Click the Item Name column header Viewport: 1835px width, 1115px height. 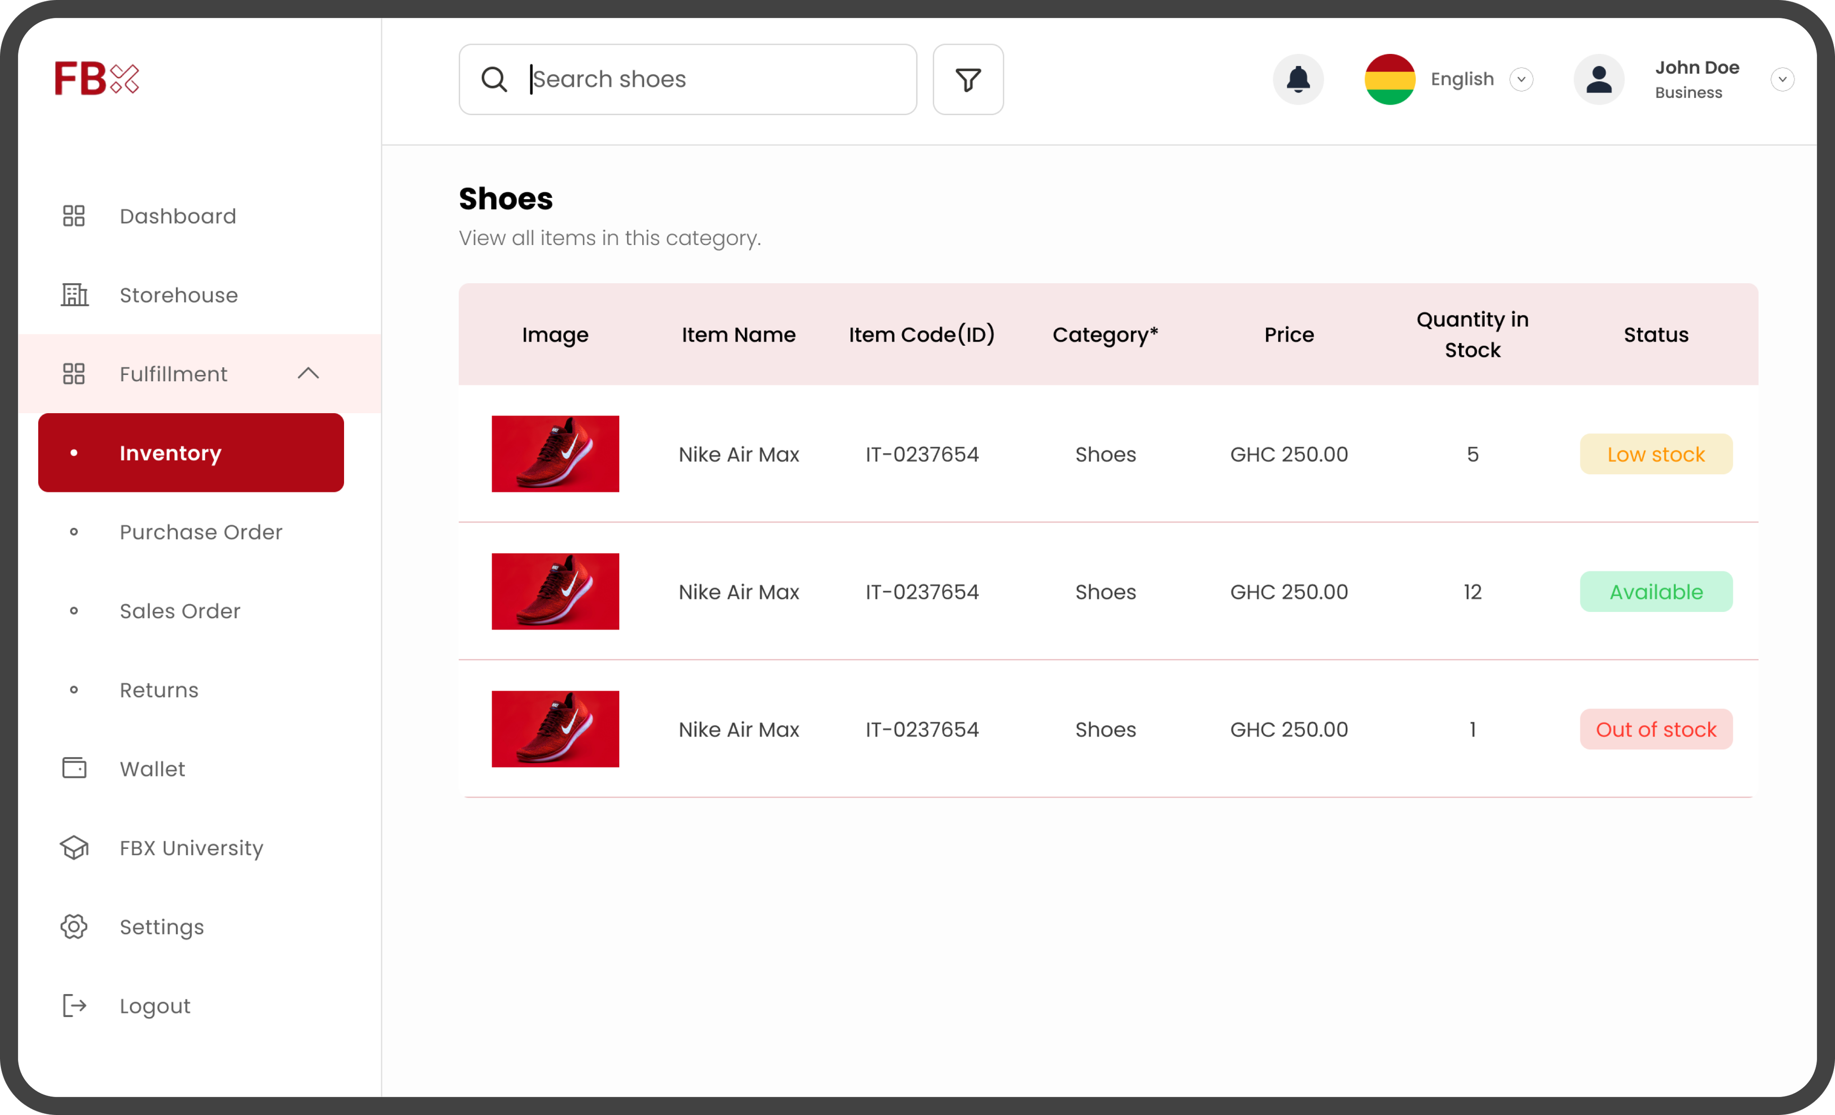[x=738, y=334]
